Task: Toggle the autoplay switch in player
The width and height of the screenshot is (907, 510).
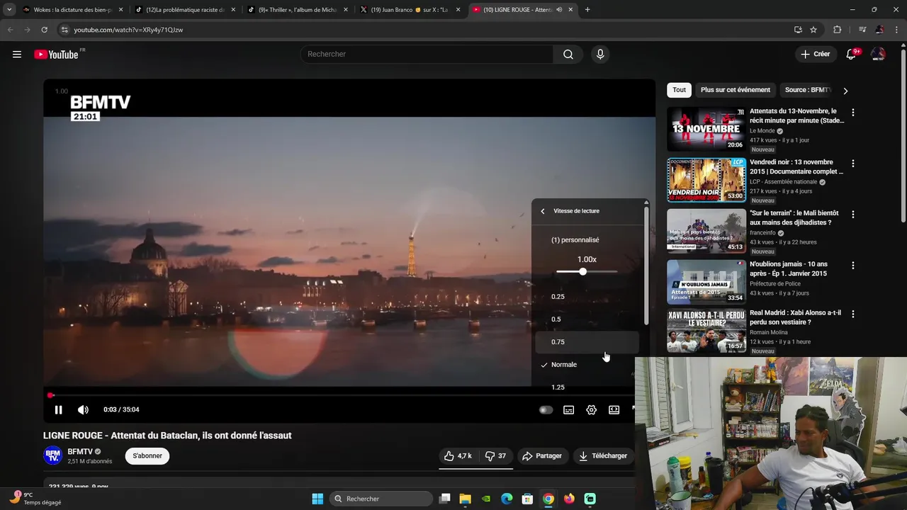Action: [546, 409]
